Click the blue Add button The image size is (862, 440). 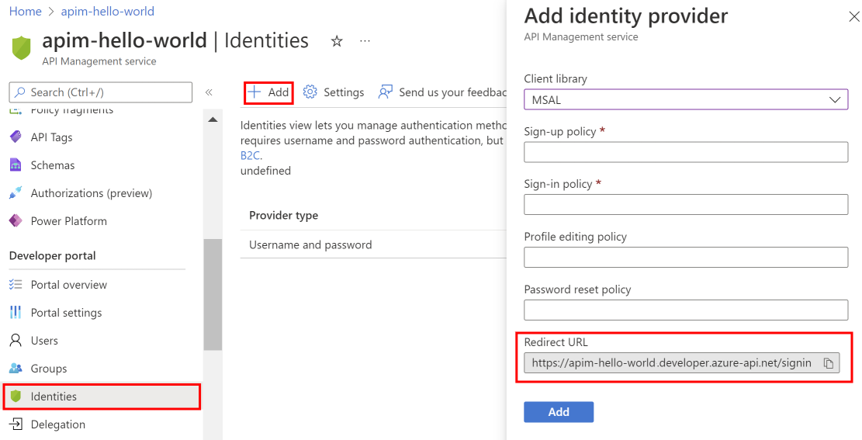click(559, 412)
